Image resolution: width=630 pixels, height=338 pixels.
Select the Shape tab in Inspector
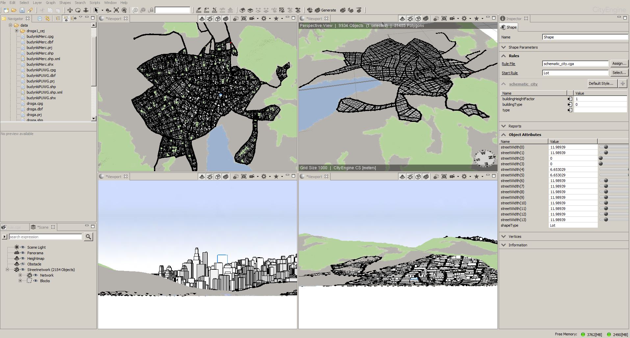(509, 27)
